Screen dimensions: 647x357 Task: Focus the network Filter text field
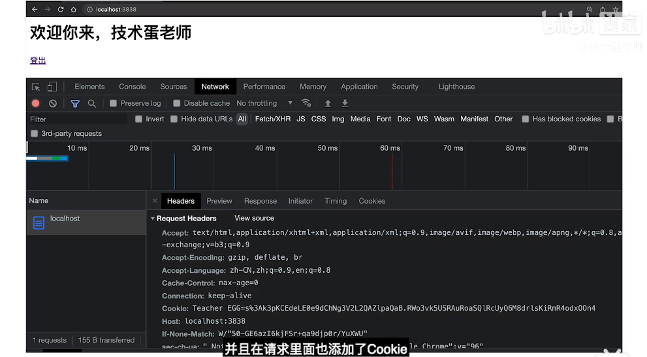click(x=77, y=119)
